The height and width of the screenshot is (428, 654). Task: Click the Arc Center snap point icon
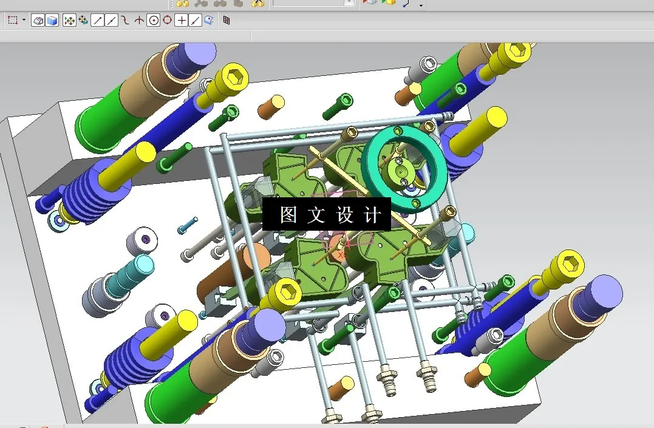(154, 20)
